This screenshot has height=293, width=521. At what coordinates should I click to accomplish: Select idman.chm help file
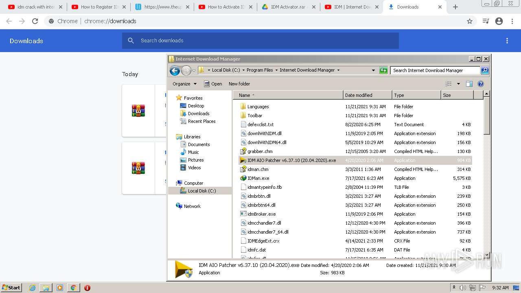click(x=355, y=169)
